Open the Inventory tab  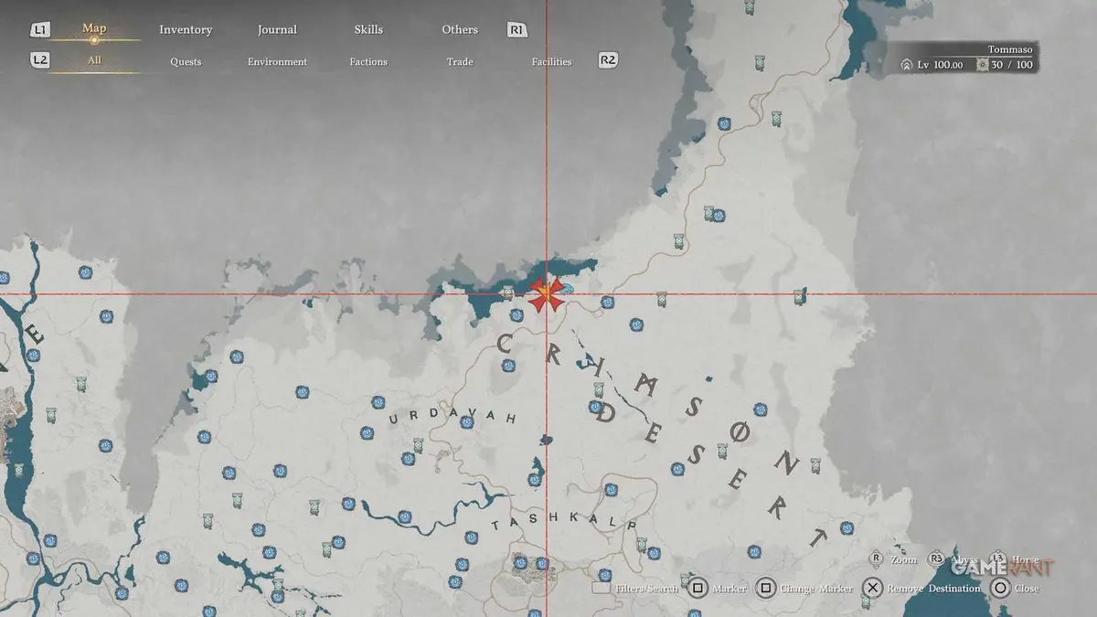coord(186,29)
